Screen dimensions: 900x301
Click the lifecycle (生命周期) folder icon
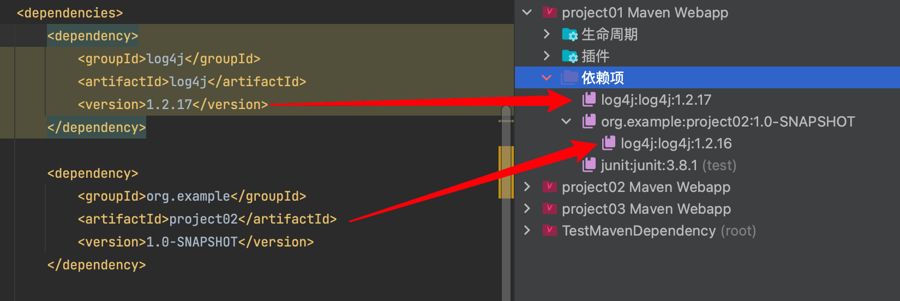pyautogui.click(x=569, y=34)
